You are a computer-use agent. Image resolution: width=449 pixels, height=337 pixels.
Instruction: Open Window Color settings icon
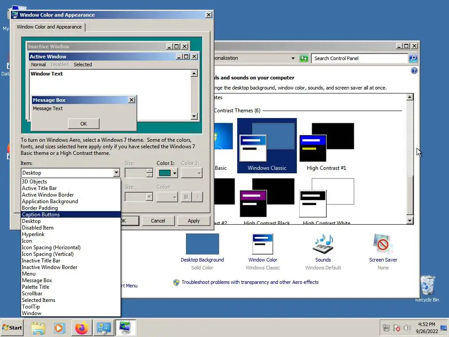pos(263,244)
